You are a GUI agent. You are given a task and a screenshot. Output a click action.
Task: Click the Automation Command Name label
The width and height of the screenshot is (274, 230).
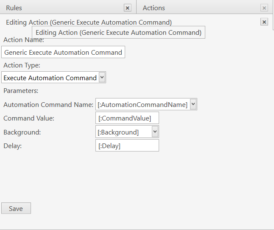48,104
